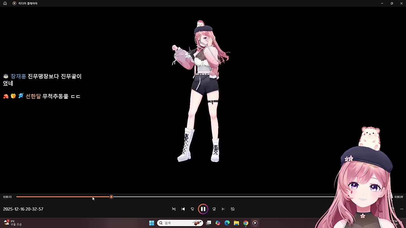Open Microsoft Edge from the taskbar

[x=227, y=223]
